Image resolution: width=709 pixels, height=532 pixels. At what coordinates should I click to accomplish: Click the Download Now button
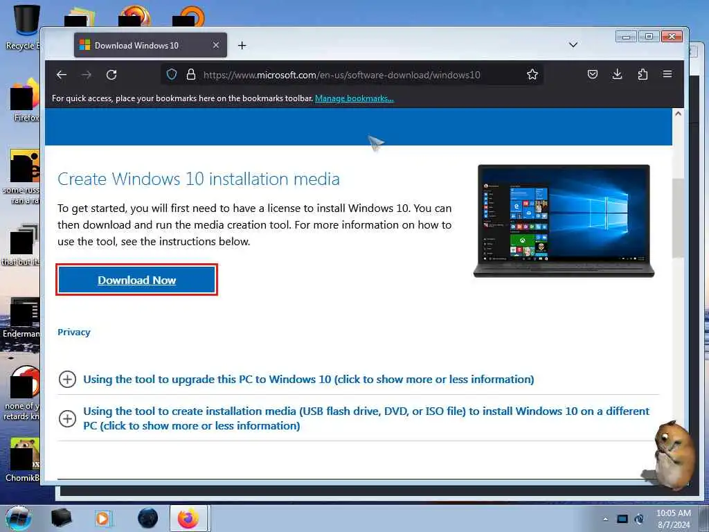[x=136, y=280]
